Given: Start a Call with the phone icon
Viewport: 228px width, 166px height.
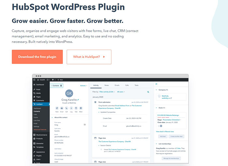Looking at the screenshot, I should click(66, 108).
